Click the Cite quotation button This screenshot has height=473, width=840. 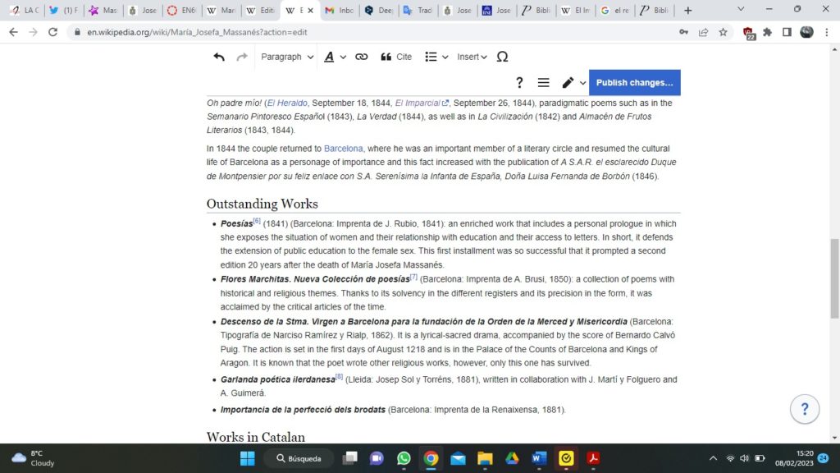pos(396,57)
